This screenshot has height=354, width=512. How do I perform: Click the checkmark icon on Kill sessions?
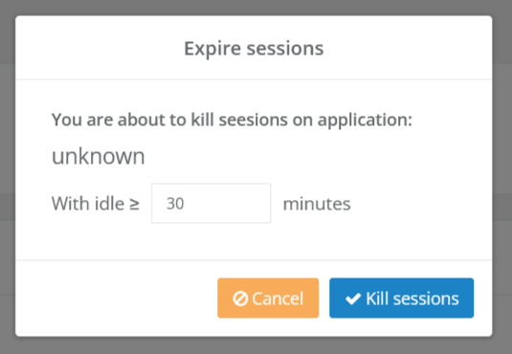click(353, 299)
